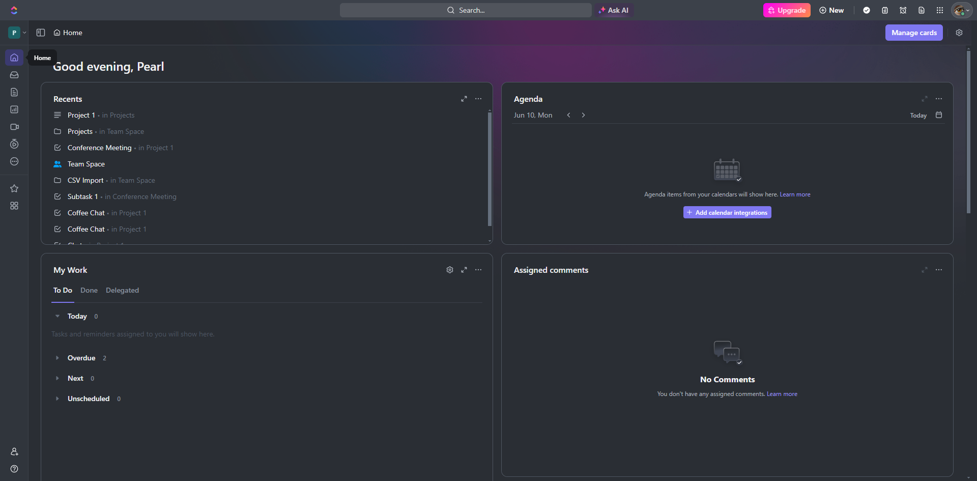Open the Reminders alarm clock icon

pos(903,10)
